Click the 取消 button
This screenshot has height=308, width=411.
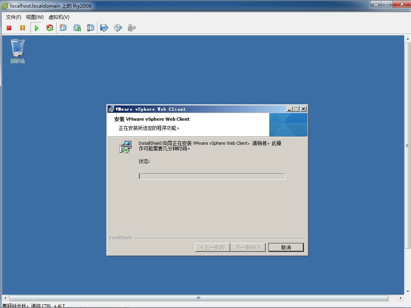tap(286, 247)
